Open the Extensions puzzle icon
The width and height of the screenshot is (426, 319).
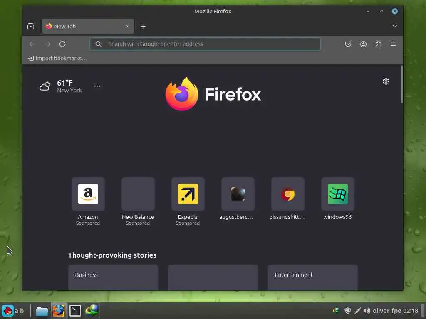(x=378, y=44)
